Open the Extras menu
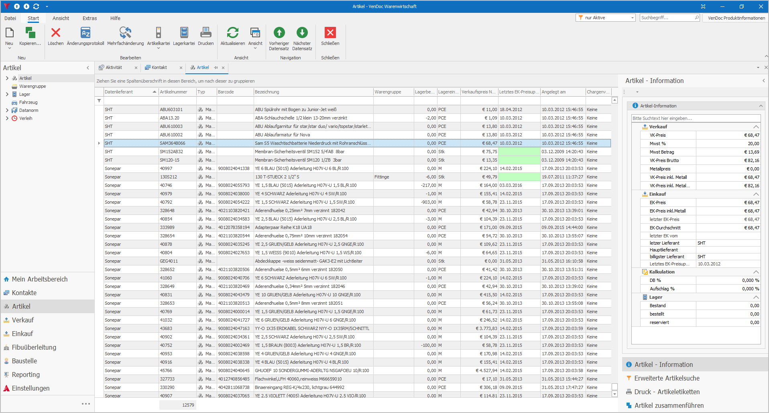769x413 pixels. (x=90, y=18)
